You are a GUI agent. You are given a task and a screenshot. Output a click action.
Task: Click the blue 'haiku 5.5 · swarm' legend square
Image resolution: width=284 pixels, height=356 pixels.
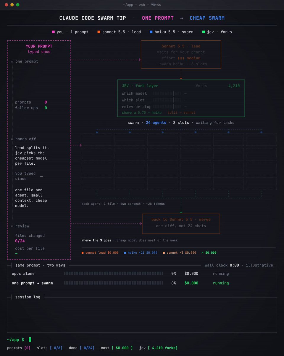pos(151,32)
